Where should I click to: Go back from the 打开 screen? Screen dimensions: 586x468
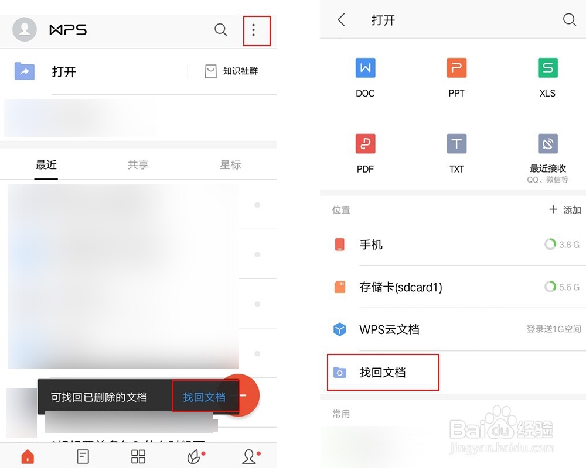(x=341, y=19)
